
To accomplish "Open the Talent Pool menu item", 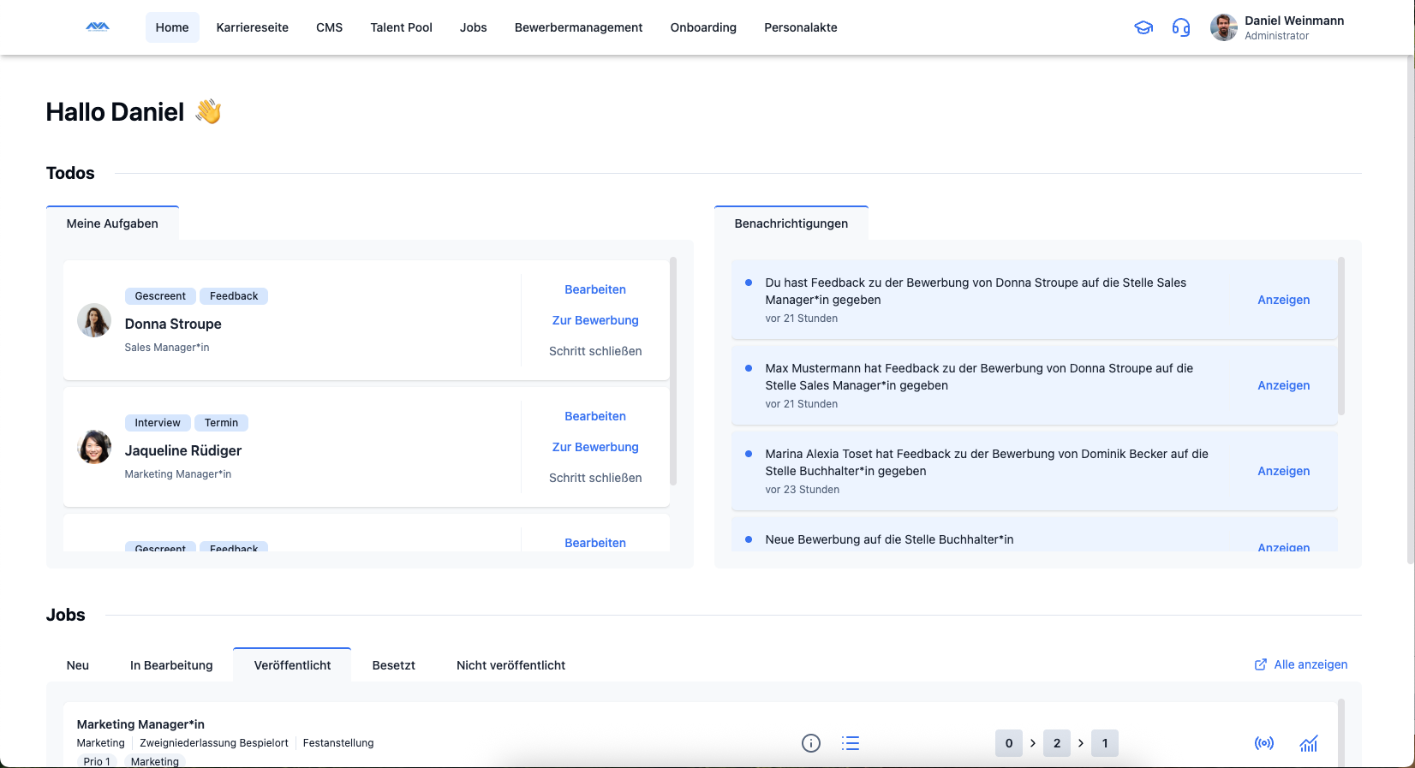I will tap(401, 27).
